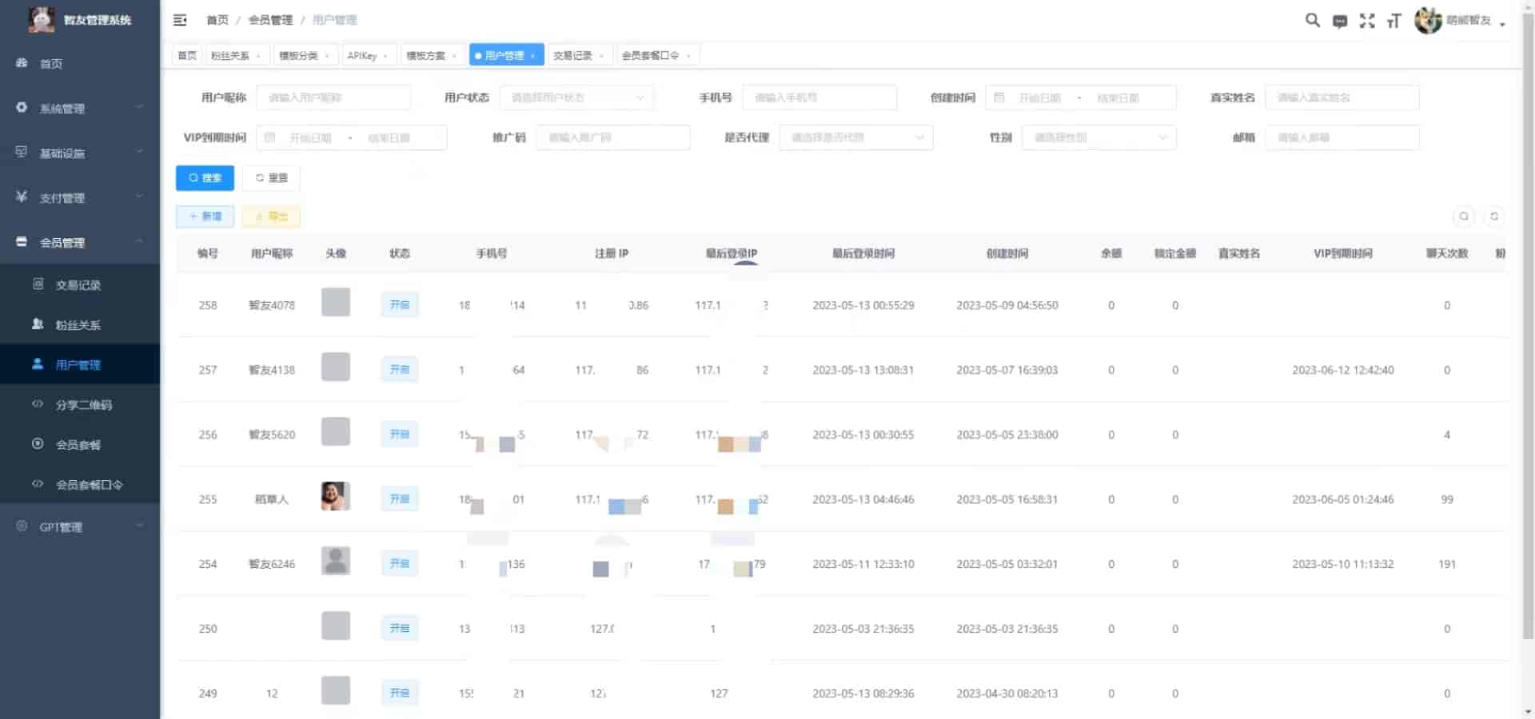This screenshot has height=719, width=1535.
Task: Click the 新增 add user button
Action: pos(205,216)
